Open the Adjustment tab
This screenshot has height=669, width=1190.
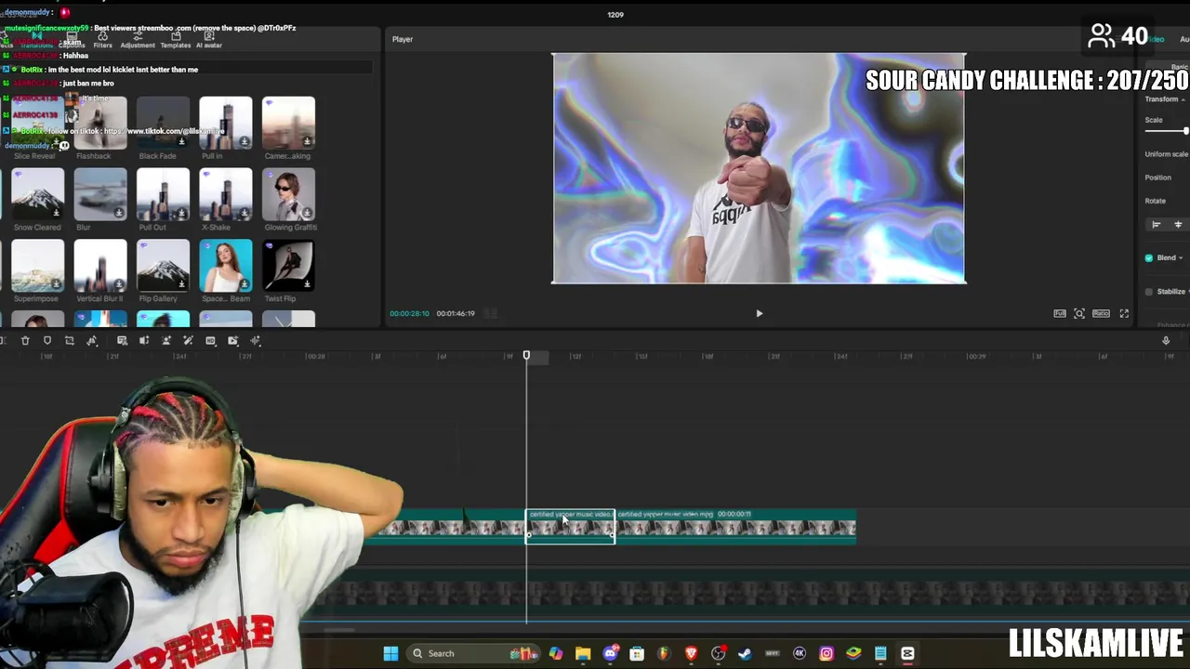click(x=138, y=40)
